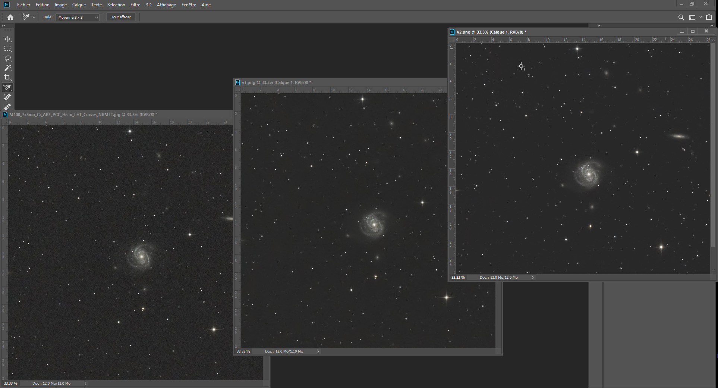This screenshot has width=718, height=388.
Task: Collapse panel dock with right double-arrow
Action: coord(712,26)
